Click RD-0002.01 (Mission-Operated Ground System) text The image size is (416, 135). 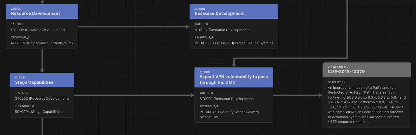[234, 43]
